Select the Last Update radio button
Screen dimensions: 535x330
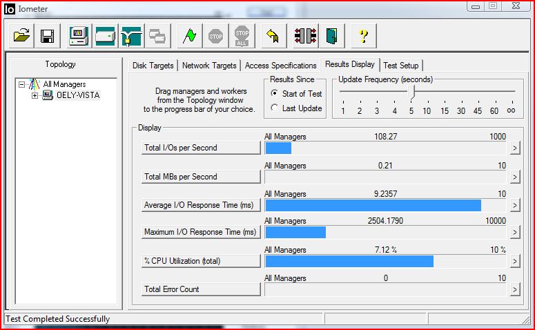point(275,108)
